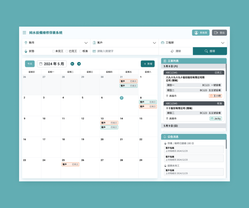249x208 pixels.
Task: Click the next month arrow icon
Action: click(x=79, y=64)
